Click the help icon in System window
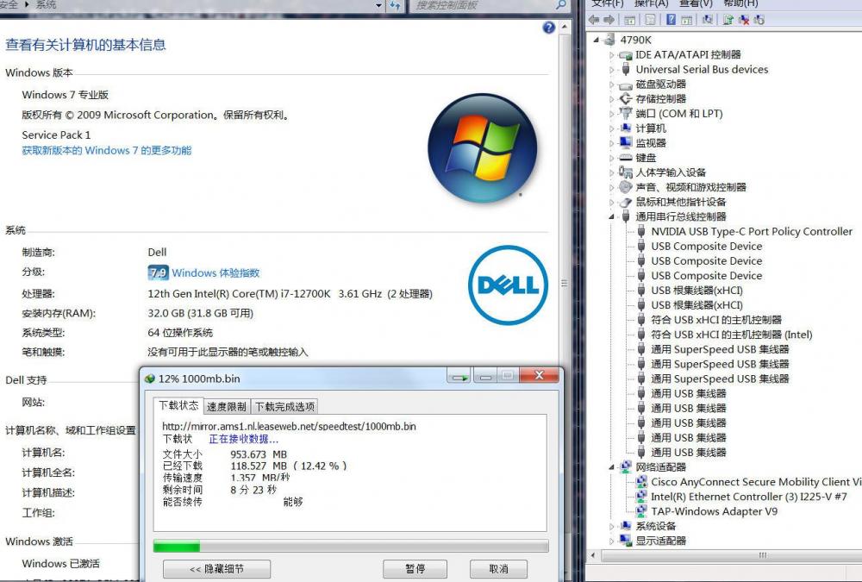 tap(548, 28)
